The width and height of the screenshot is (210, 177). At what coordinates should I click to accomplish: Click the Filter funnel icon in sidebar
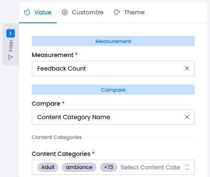pos(11,57)
